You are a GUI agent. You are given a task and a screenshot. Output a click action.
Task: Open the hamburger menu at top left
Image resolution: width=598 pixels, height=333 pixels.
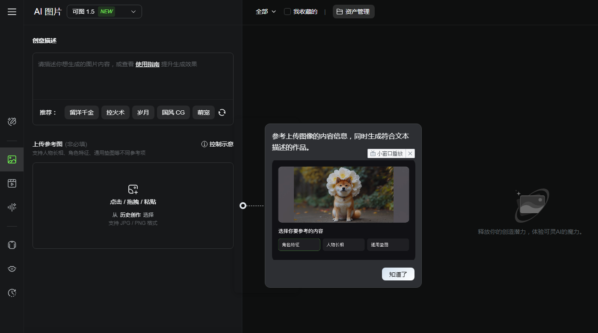[x=12, y=12]
